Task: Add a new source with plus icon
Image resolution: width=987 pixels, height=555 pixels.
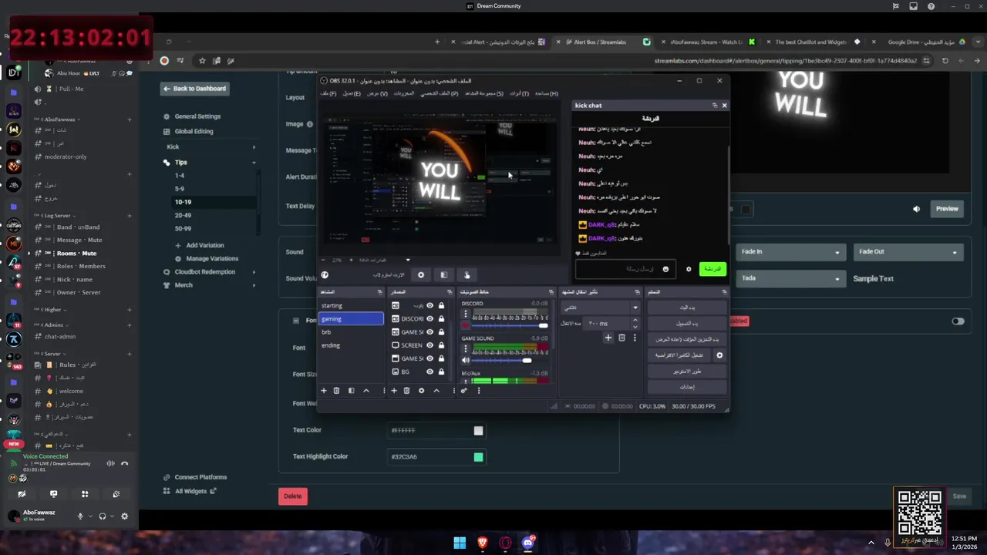Action: pyautogui.click(x=394, y=391)
